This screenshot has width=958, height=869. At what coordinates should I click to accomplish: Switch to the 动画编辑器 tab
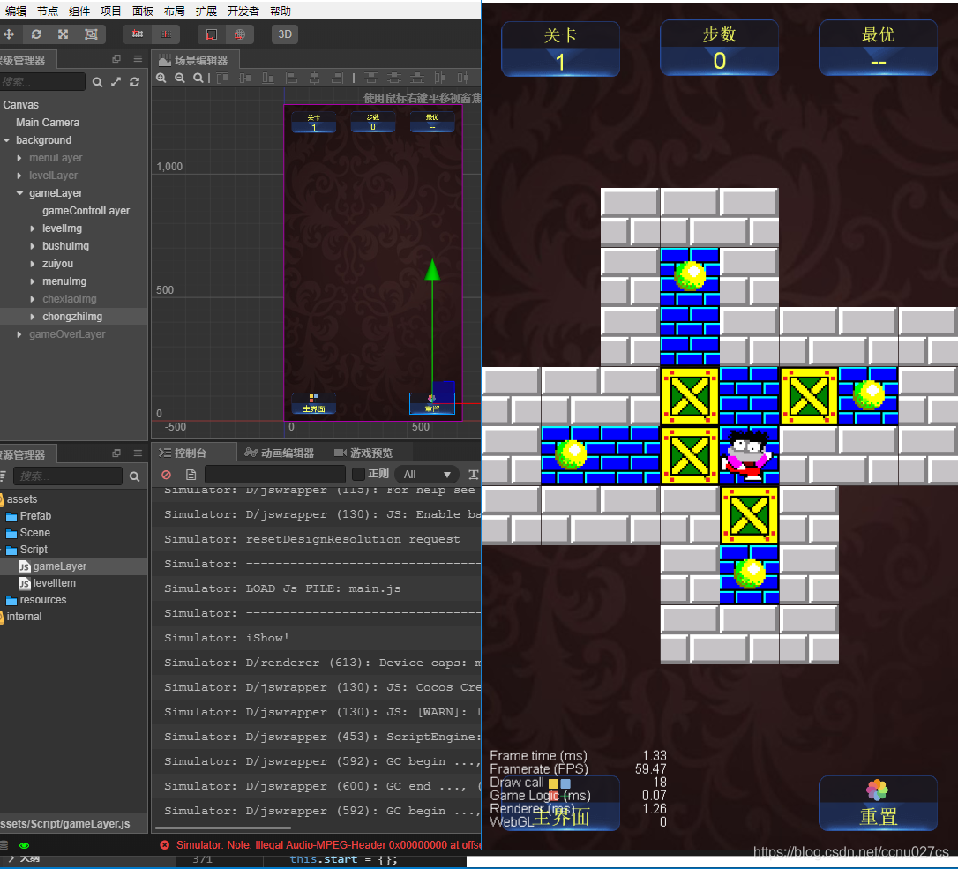coord(280,453)
